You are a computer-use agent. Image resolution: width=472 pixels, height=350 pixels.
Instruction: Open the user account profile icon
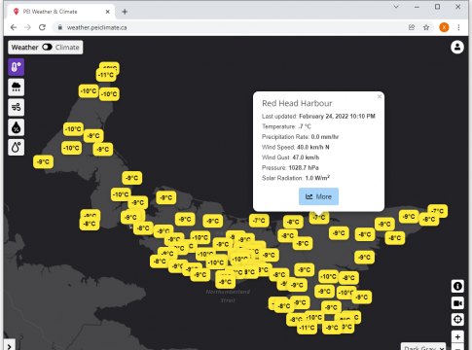pos(457,47)
